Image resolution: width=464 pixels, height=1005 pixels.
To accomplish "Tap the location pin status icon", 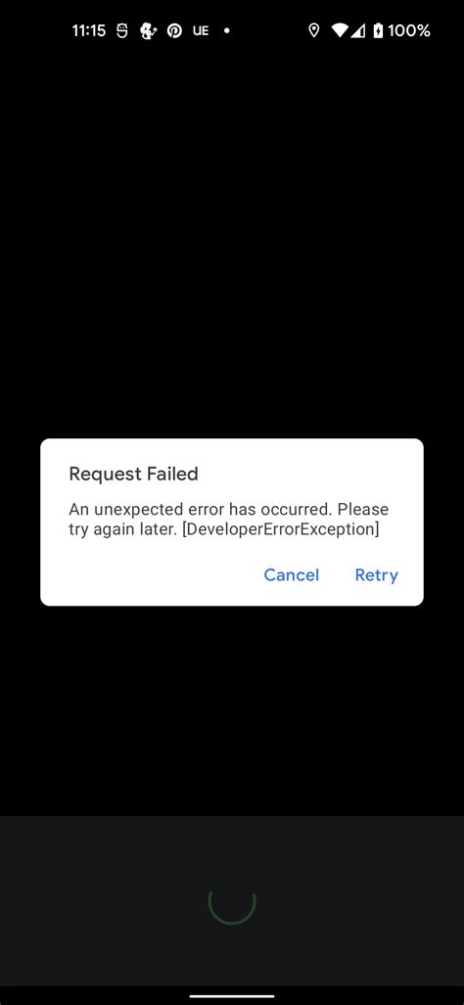I will click(x=313, y=30).
